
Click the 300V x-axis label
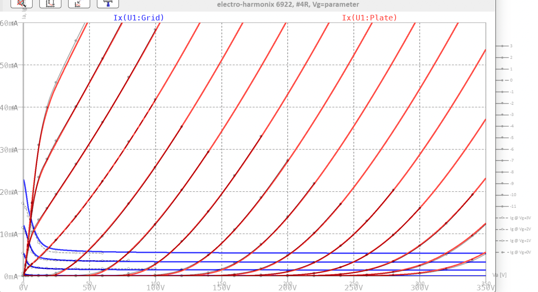click(420, 288)
